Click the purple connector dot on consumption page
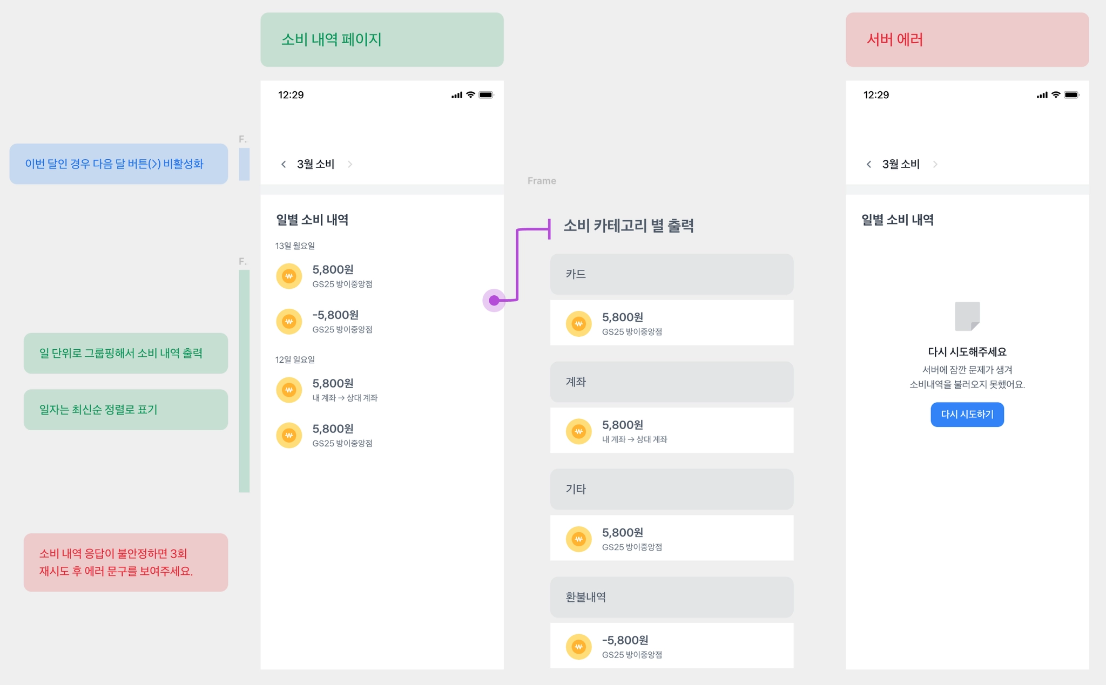Image resolution: width=1106 pixels, height=685 pixels. point(494,300)
